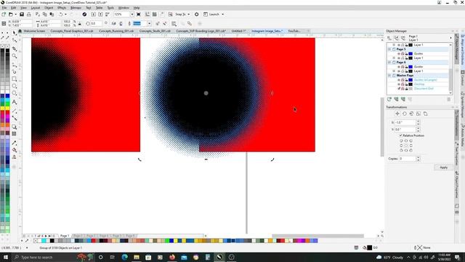Select the Position transformation icon
Screen dimensions: 465x262
[x=397, y=114]
